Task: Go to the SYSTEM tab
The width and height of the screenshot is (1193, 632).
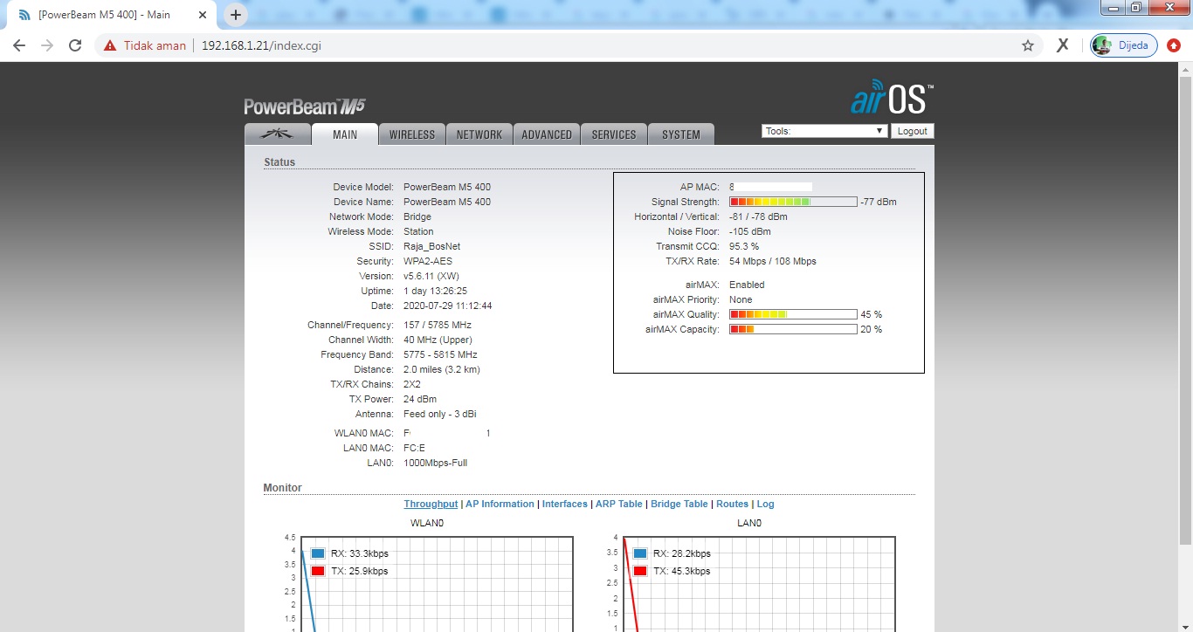Action: point(681,134)
